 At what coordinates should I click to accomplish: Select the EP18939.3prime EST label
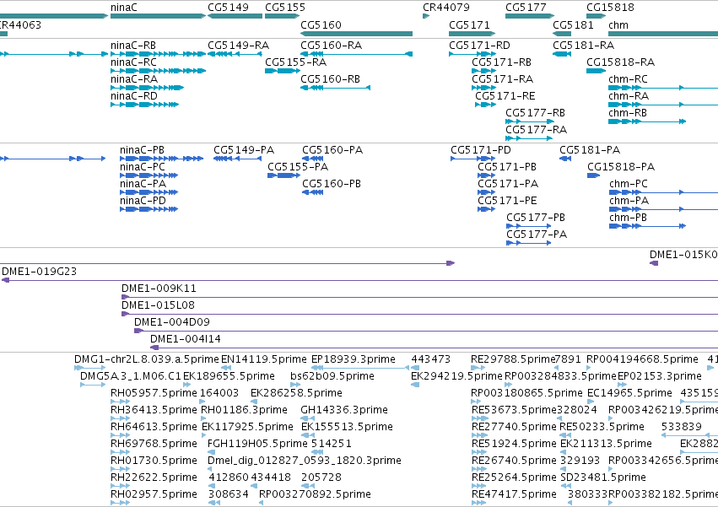pyautogui.click(x=353, y=359)
